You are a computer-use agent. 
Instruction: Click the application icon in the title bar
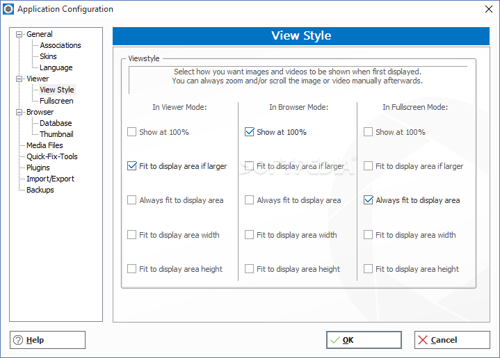[8, 9]
